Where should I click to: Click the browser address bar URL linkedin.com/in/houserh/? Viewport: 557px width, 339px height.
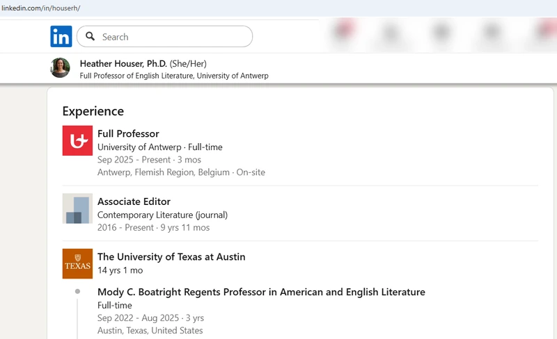coord(41,8)
